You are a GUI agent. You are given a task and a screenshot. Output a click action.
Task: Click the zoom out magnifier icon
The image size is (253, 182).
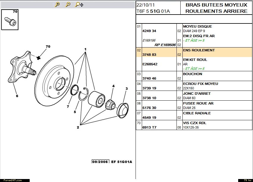[68, 4]
